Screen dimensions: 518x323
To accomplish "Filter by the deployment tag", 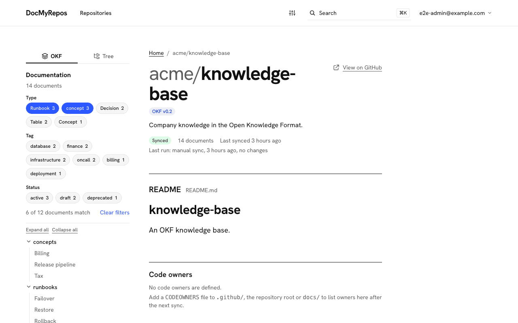I will coord(46,174).
